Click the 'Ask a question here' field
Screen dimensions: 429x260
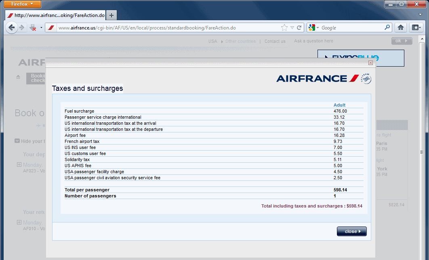tap(313, 41)
